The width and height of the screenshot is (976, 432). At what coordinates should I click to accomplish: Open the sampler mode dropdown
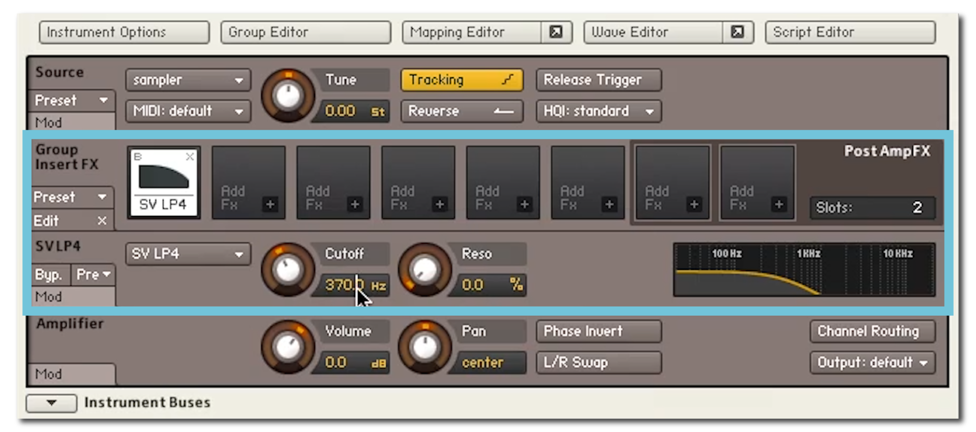(188, 80)
